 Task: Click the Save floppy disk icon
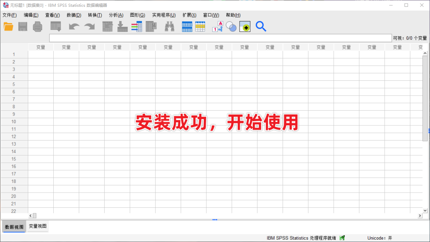pos(23,27)
